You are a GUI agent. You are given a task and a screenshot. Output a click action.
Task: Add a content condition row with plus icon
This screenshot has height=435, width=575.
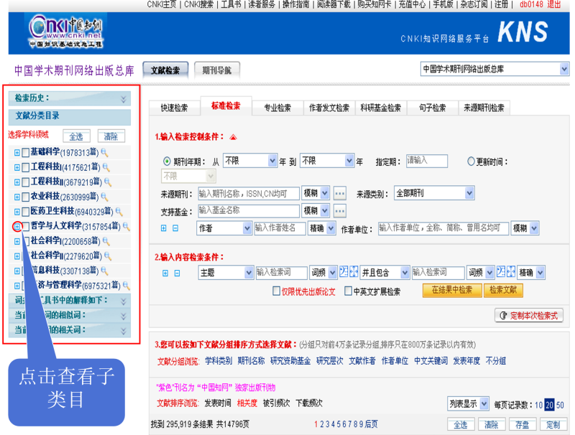pos(165,273)
